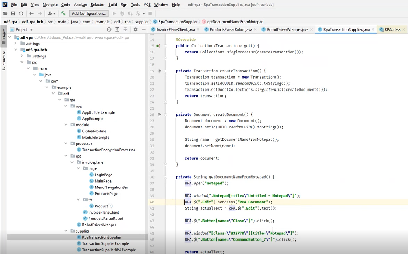The image size is (408, 254).
Task: Click the Stop square toolbar icon
Action: [150, 13]
